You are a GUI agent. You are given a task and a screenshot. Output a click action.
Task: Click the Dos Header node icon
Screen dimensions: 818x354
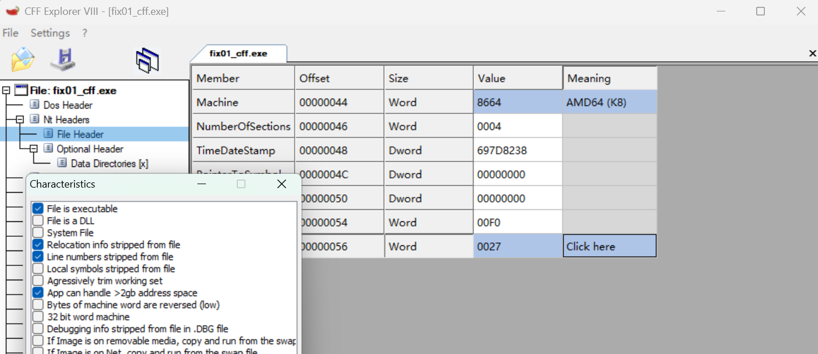(35, 105)
